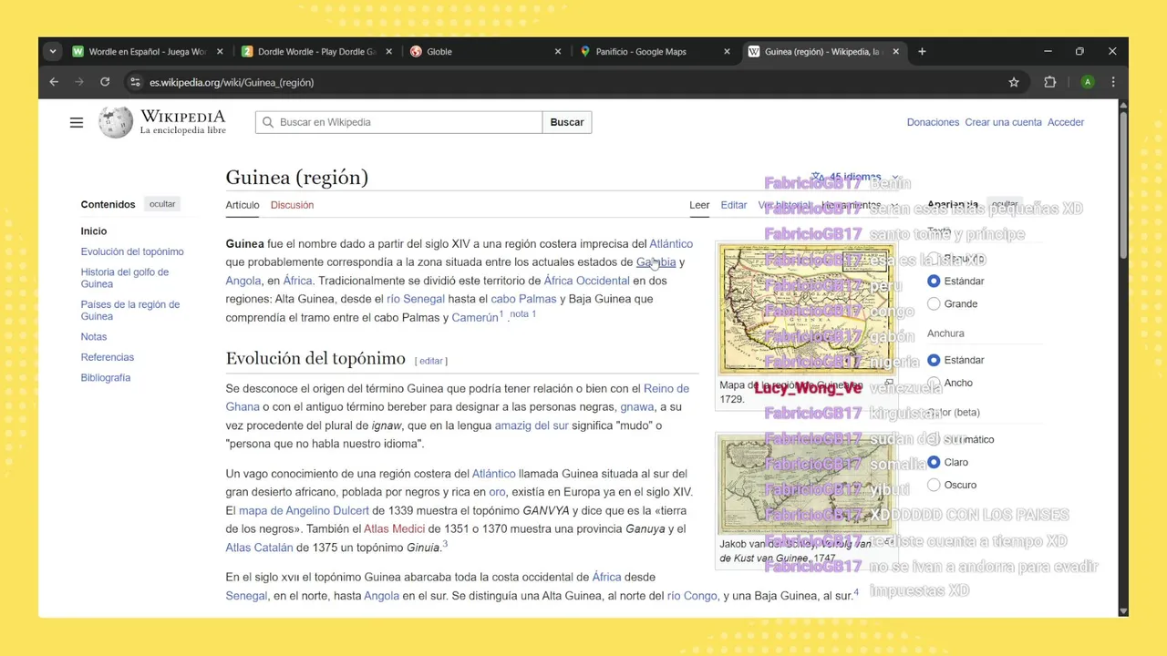This screenshot has width=1167, height=656.
Task: Select the Artículo tab
Action: [243, 205]
